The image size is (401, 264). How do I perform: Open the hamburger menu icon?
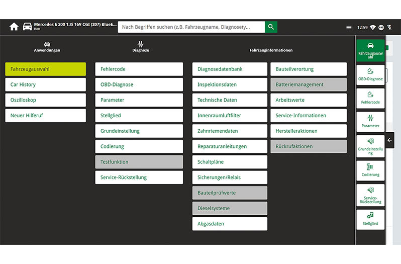coord(349,28)
